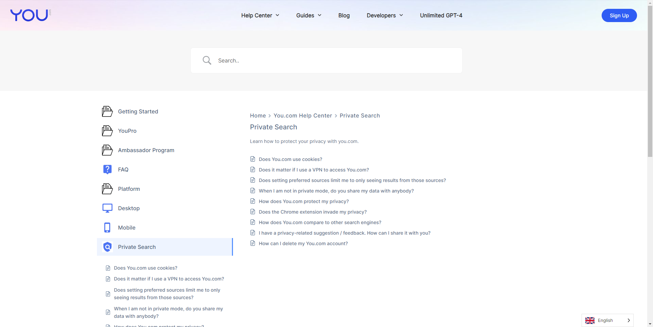Click document icon beside main preferred sources article

(x=253, y=180)
